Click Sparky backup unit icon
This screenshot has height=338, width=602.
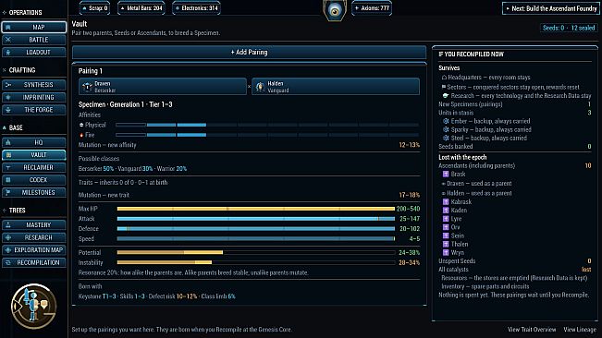(446, 129)
